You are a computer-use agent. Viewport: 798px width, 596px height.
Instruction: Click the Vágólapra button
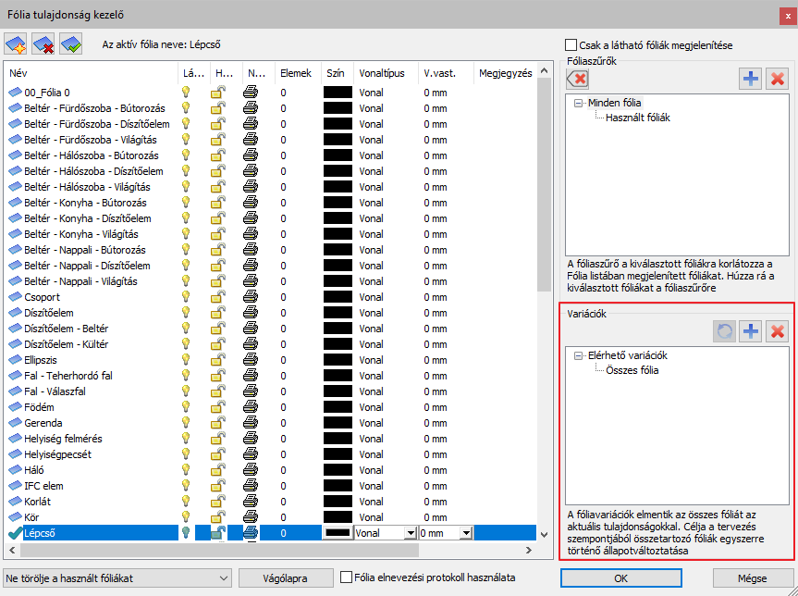(x=287, y=578)
